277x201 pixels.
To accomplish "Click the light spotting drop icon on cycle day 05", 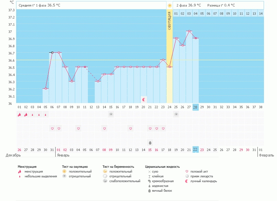I will (x=46, y=115).
